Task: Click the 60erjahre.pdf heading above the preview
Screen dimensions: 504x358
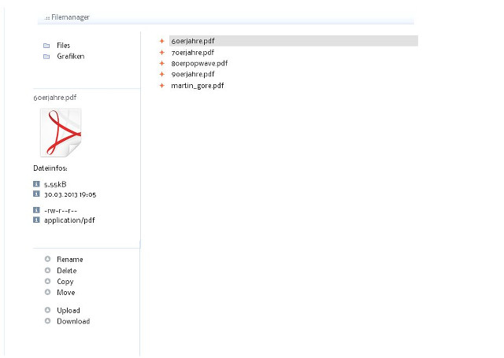Action: [55, 98]
